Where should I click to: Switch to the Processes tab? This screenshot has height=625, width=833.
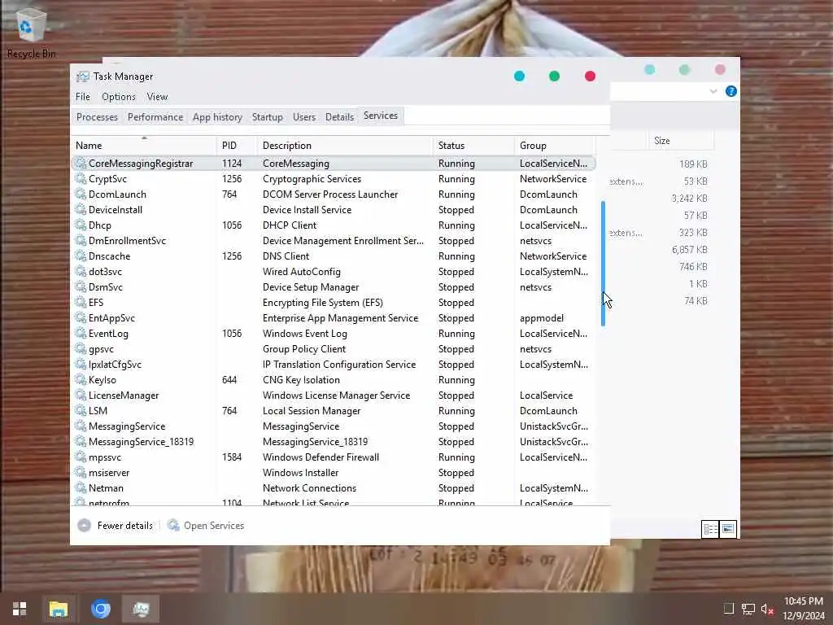(97, 117)
